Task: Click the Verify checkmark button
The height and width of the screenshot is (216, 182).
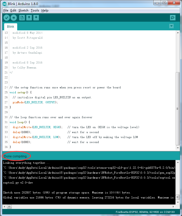Action: point(7,18)
